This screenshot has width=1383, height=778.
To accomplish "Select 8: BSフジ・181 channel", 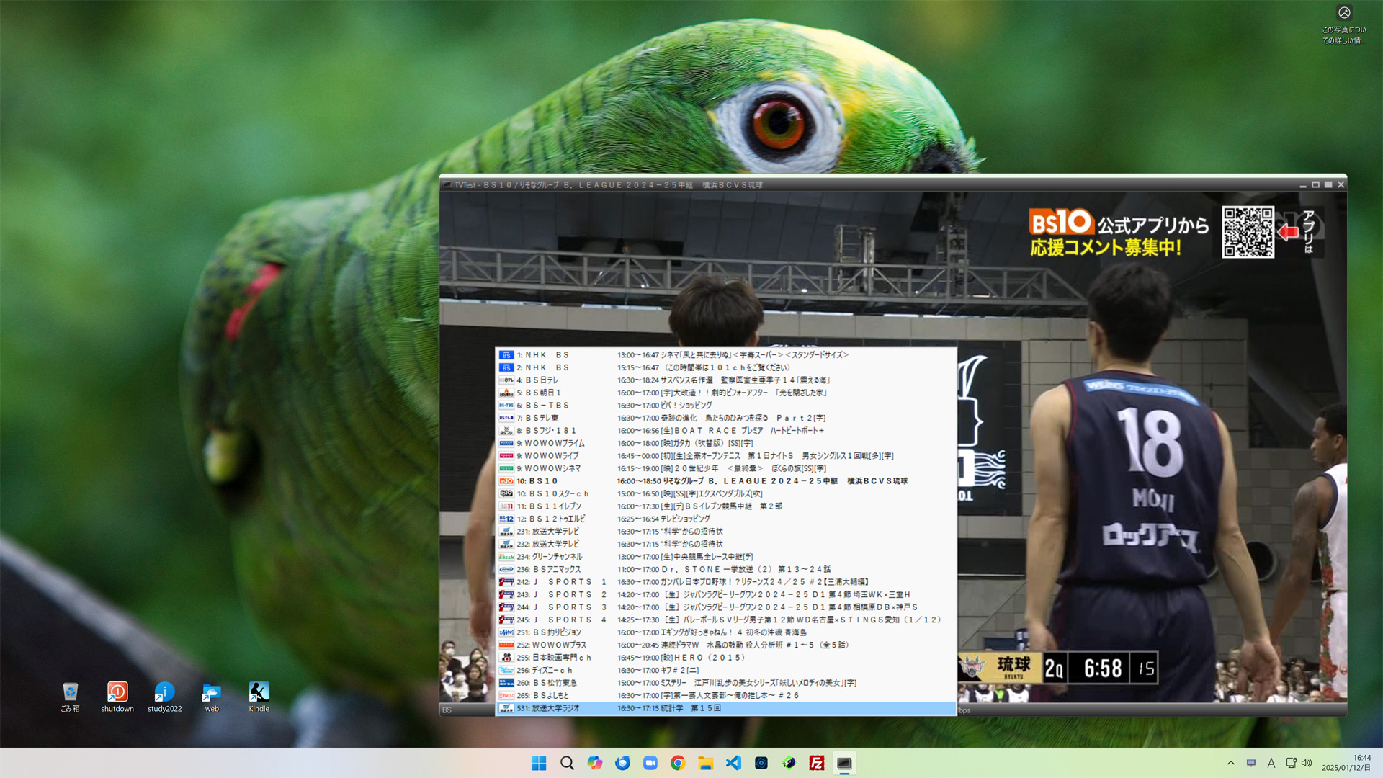I will coord(726,431).
